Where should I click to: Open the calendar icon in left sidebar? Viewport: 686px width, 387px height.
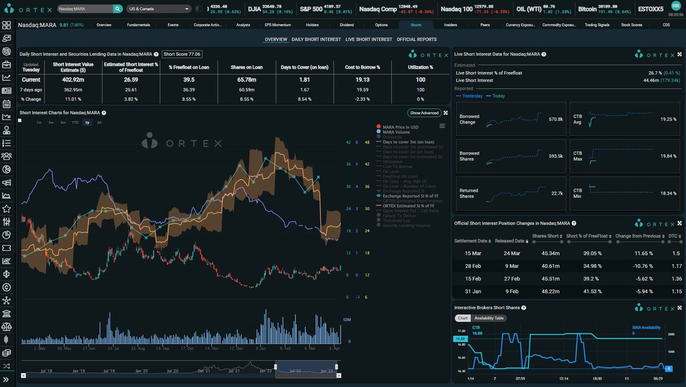pos(7,104)
